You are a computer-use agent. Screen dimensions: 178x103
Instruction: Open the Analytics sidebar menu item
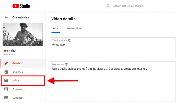coord(18,72)
